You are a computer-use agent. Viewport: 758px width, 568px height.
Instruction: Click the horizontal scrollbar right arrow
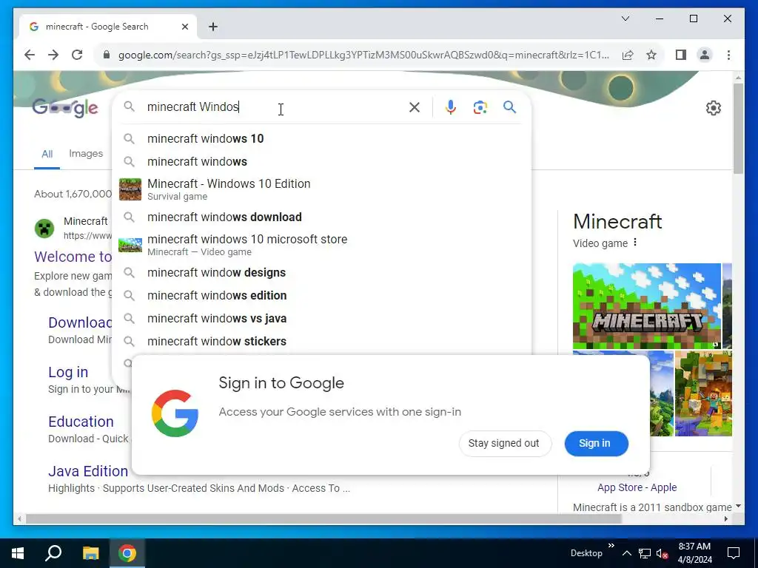click(725, 519)
